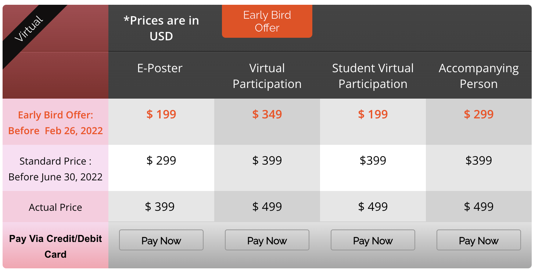Click the Standard Price June 30 row label
535x272 pixels.
pyautogui.click(x=55, y=169)
